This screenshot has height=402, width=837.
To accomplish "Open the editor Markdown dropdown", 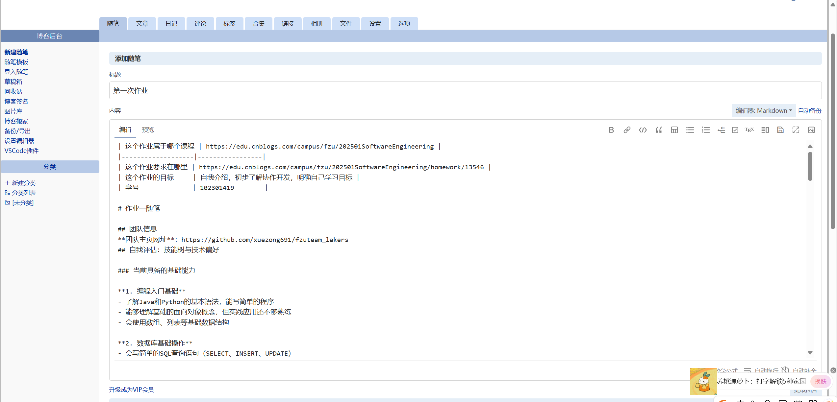I will pos(764,110).
